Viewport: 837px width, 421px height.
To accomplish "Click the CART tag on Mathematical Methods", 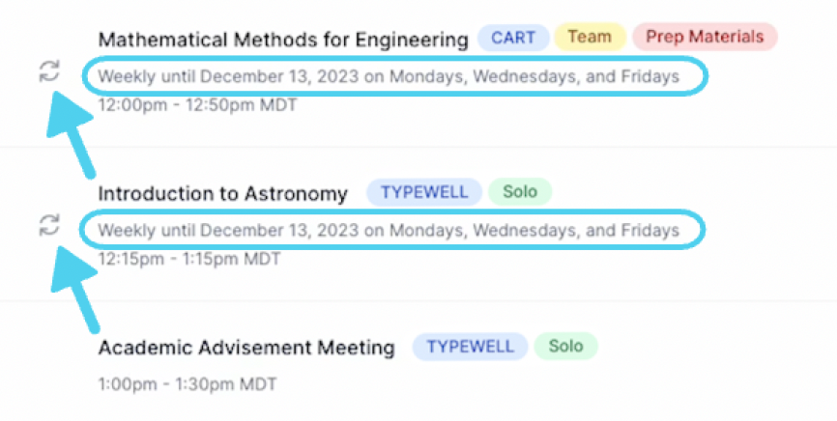I will [x=513, y=38].
